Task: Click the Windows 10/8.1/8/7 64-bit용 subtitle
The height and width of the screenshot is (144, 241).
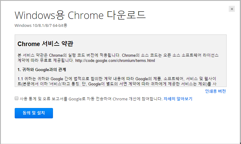Action: 41,25
